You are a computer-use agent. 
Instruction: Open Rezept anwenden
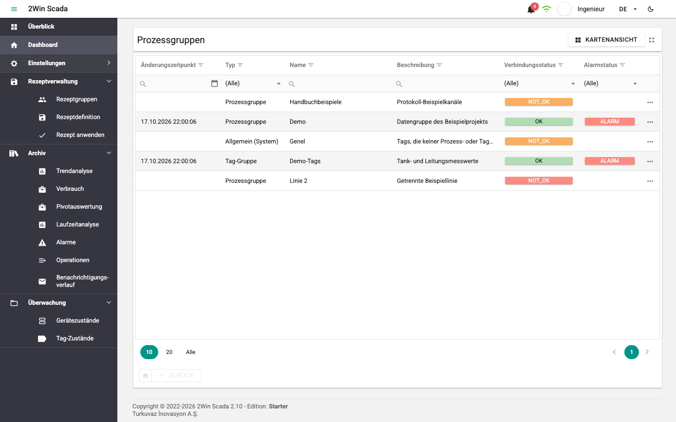[59, 135]
